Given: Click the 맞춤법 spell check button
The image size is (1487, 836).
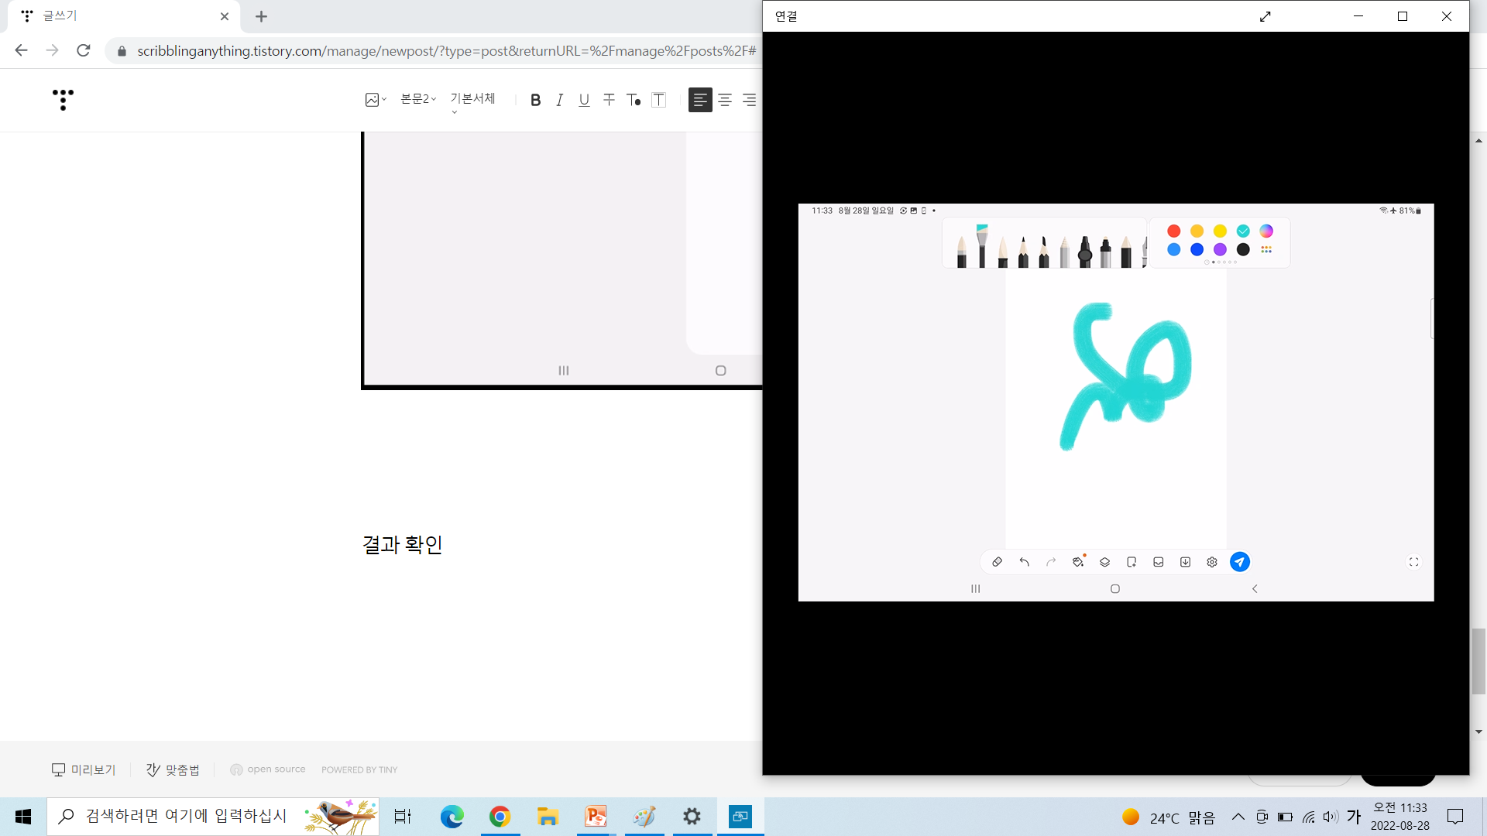Looking at the screenshot, I should (173, 769).
